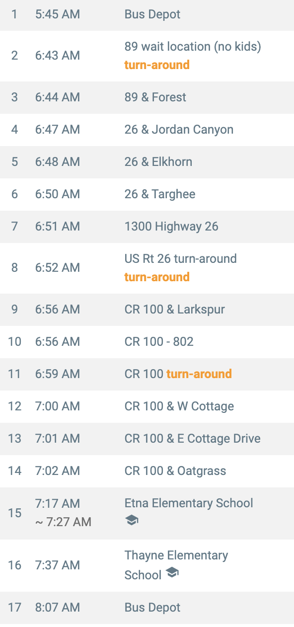Open the 26 & Jordan Canyon stop
Viewport: 294px width, 627px height.
click(147, 130)
